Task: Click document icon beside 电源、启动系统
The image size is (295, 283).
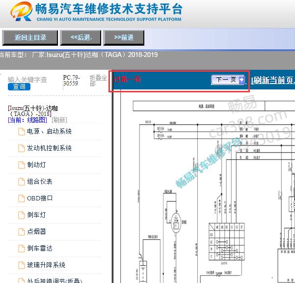Action: click(22, 132)
